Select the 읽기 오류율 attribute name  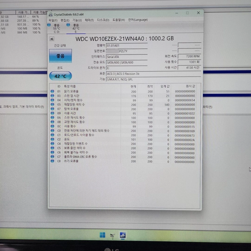coord(71,91)
